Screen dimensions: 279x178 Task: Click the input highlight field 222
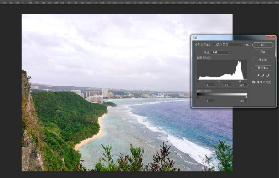pos(243,85)
